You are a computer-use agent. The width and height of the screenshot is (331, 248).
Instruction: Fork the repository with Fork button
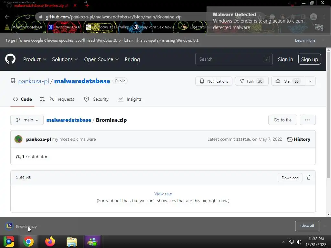[x=251, y=81]
